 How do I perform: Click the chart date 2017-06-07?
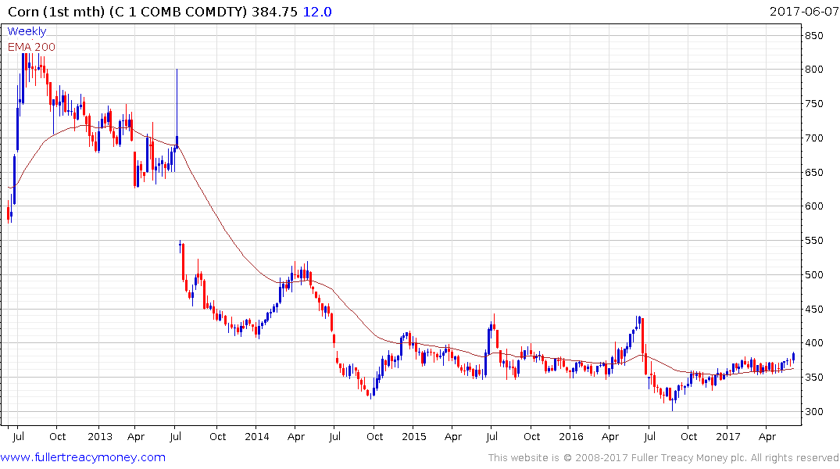[x=803, y=12]
